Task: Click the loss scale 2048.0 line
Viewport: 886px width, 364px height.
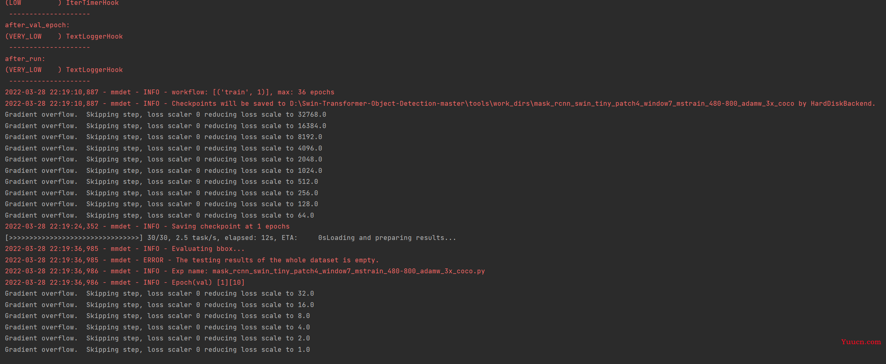Action: pyautogui.click(x=164, y=159)
